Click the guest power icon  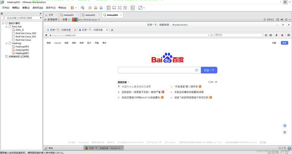[286, 19]
